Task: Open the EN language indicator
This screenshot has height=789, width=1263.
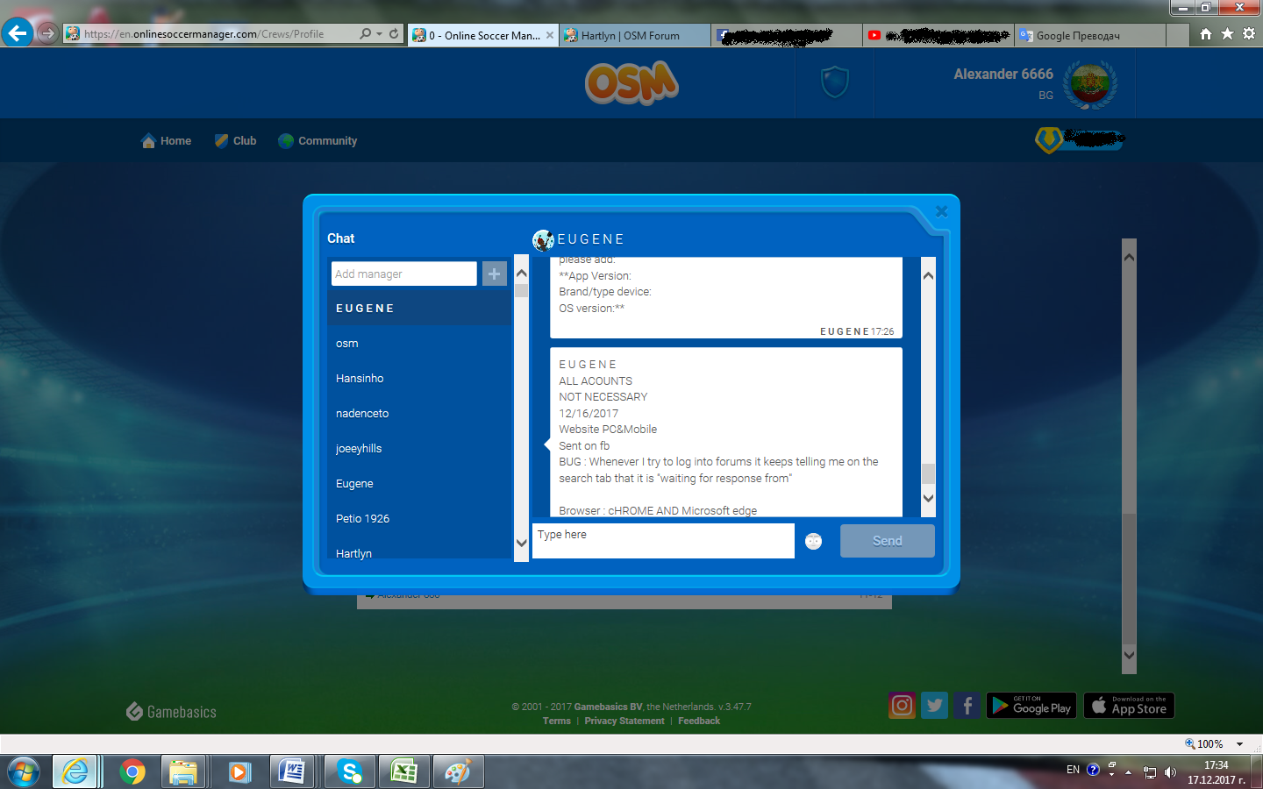Action: coord(1073,770)
